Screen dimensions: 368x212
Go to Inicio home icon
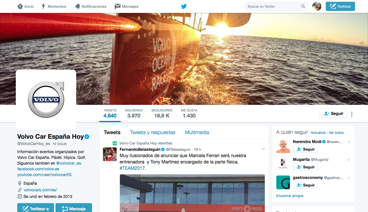(x=20, y=6)
